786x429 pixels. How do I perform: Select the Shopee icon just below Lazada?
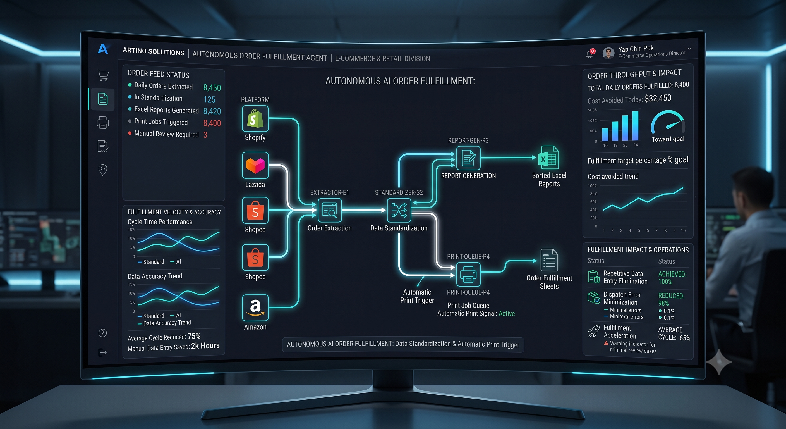coord(255,210)
